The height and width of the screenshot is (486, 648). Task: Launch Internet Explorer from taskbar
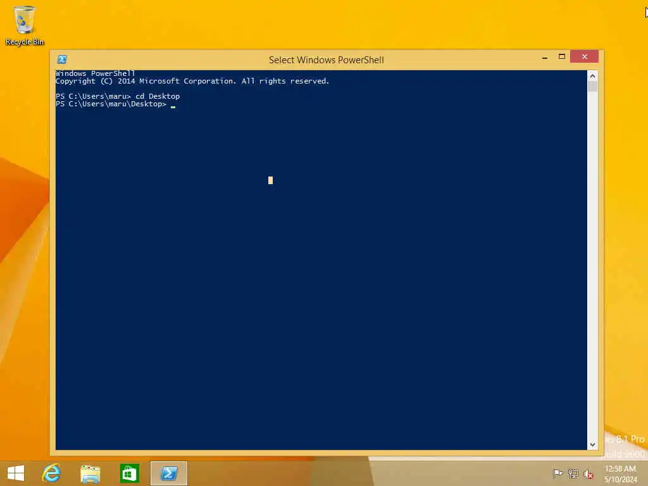[52, 473]
